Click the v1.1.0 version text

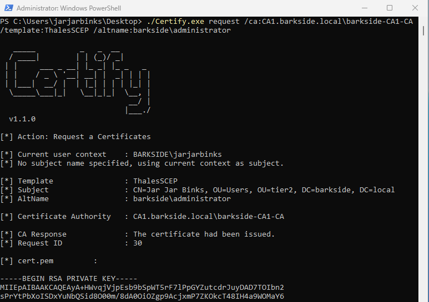pyautogui.click(x=22, y=119)
